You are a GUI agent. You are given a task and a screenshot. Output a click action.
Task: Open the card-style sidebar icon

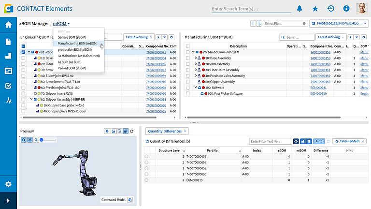point(9,71)
